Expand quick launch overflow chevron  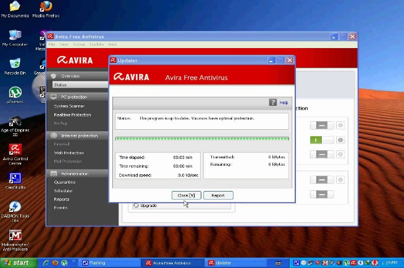[x=74, y=261]
